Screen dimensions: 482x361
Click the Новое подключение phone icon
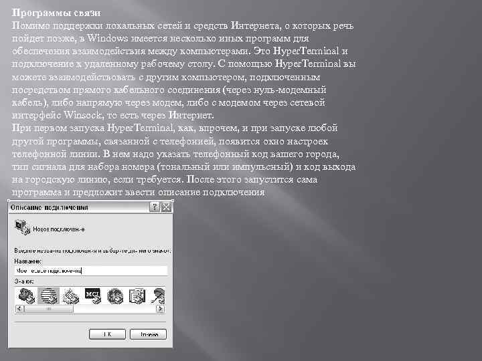coord(23,227)
